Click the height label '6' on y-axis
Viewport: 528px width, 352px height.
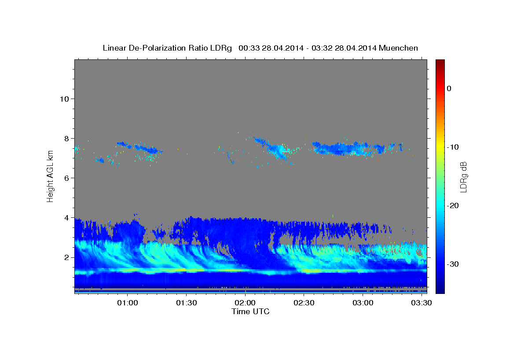coord(66,178)
